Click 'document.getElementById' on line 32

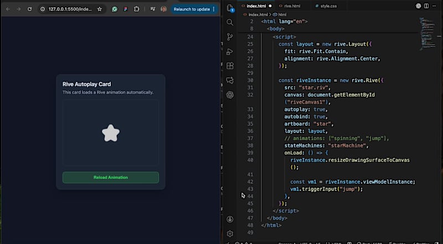(341, 95)
